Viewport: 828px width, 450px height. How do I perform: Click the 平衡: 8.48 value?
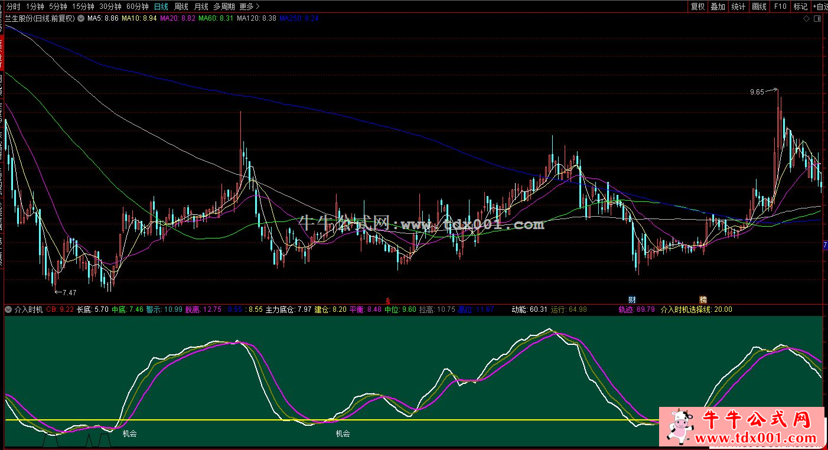click(x=366, y=309)
